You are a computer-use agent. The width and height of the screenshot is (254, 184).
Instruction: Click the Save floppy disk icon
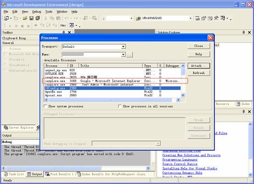[31, 18]
